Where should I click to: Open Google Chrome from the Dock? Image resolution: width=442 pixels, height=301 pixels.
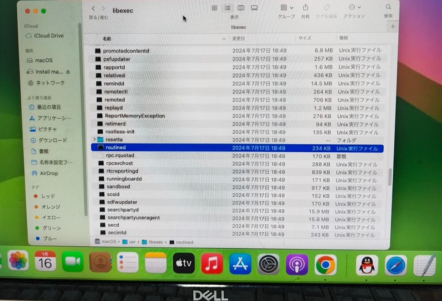[325, 265]
